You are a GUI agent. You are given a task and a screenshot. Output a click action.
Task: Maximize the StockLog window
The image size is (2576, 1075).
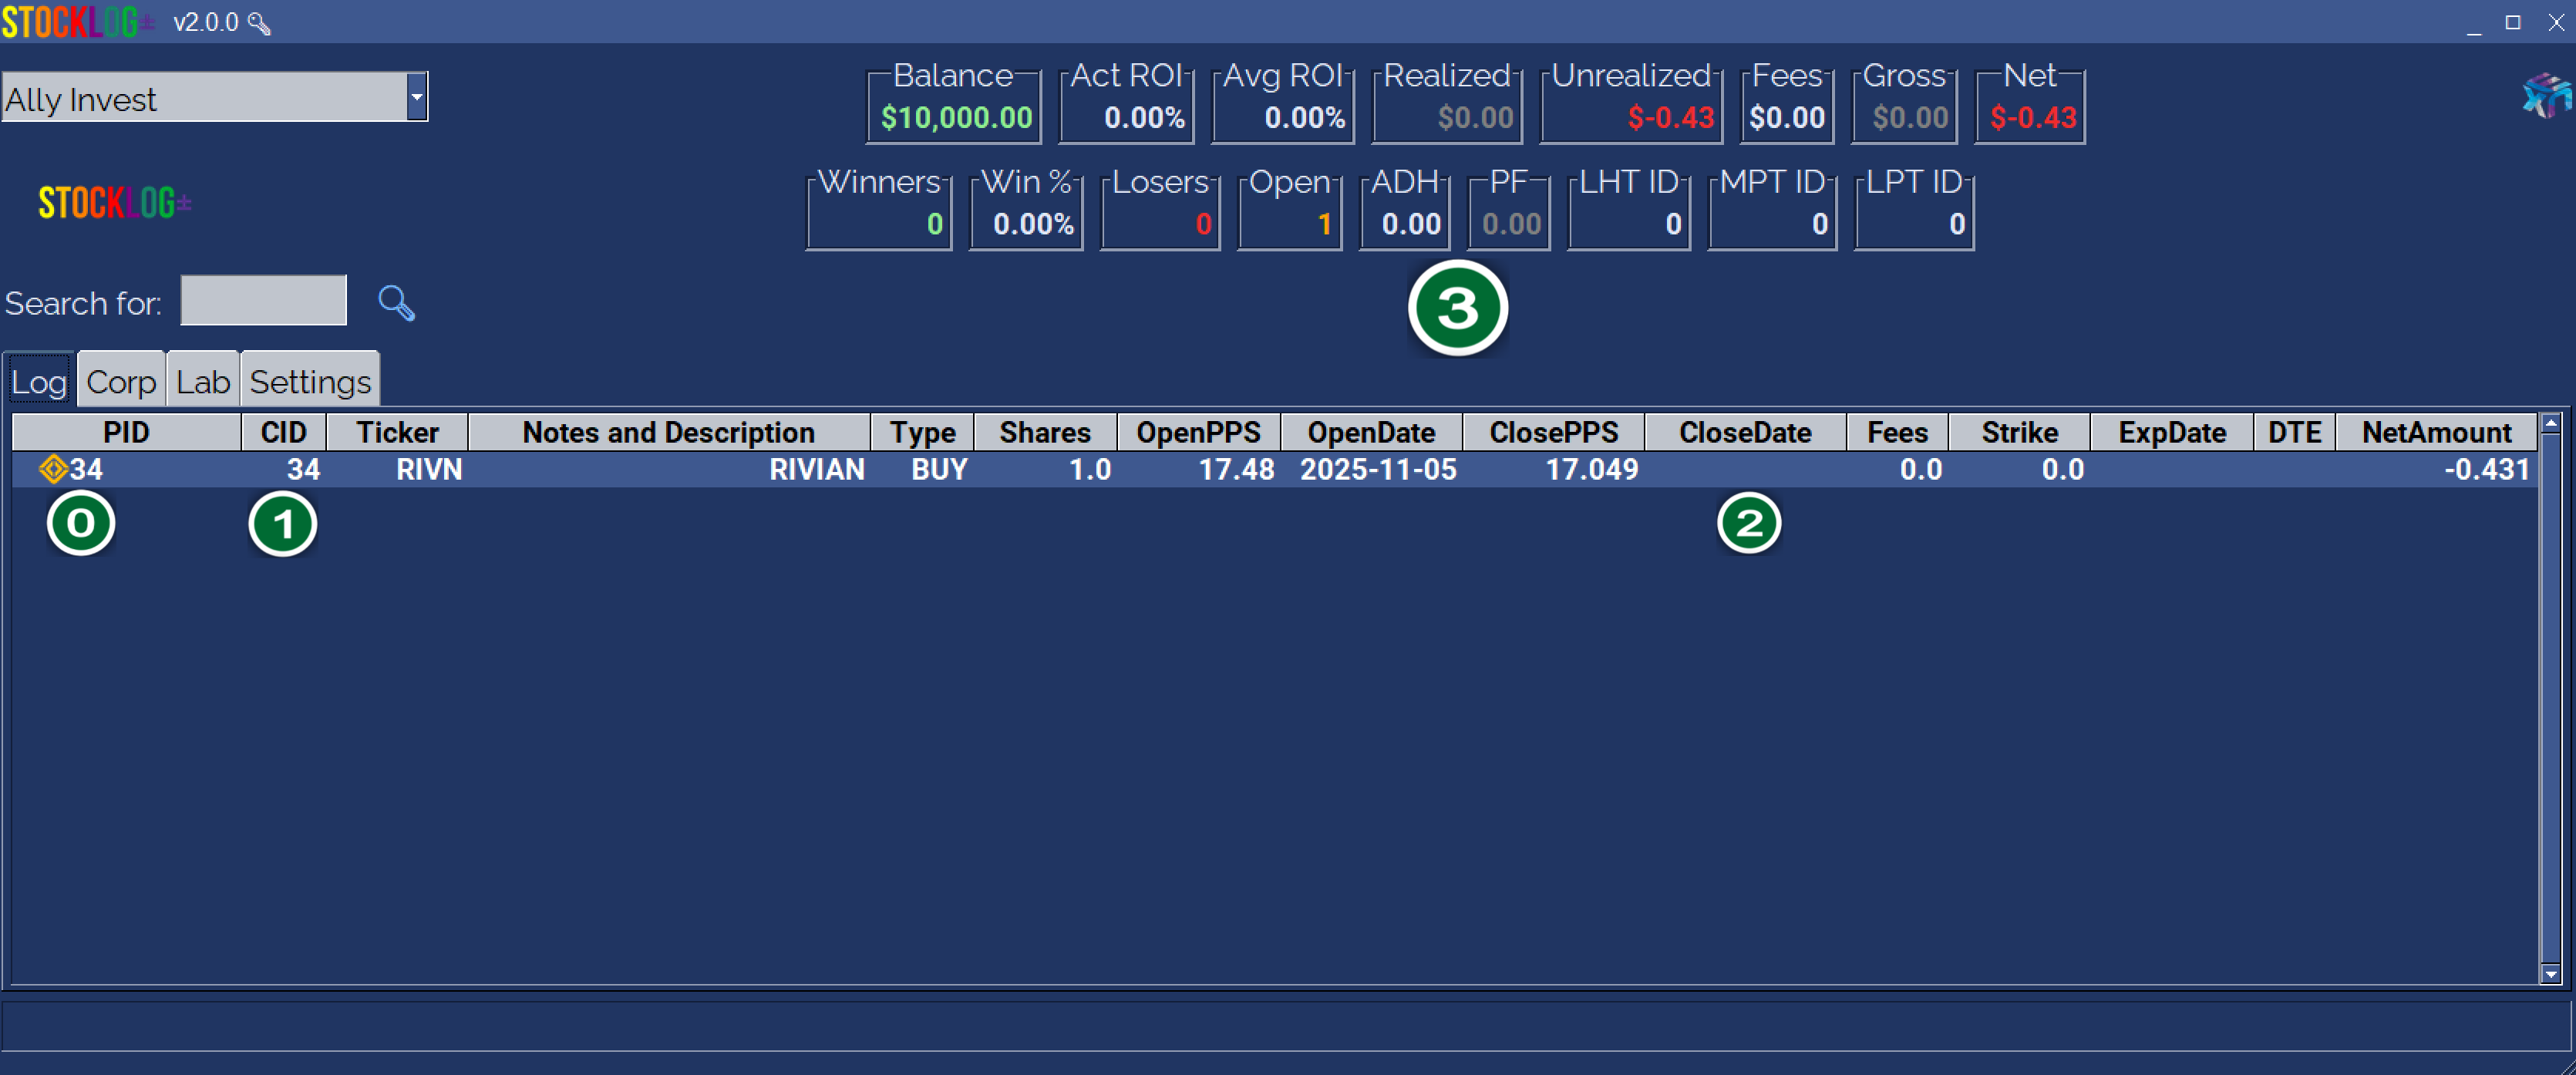tap(2512, 22)
